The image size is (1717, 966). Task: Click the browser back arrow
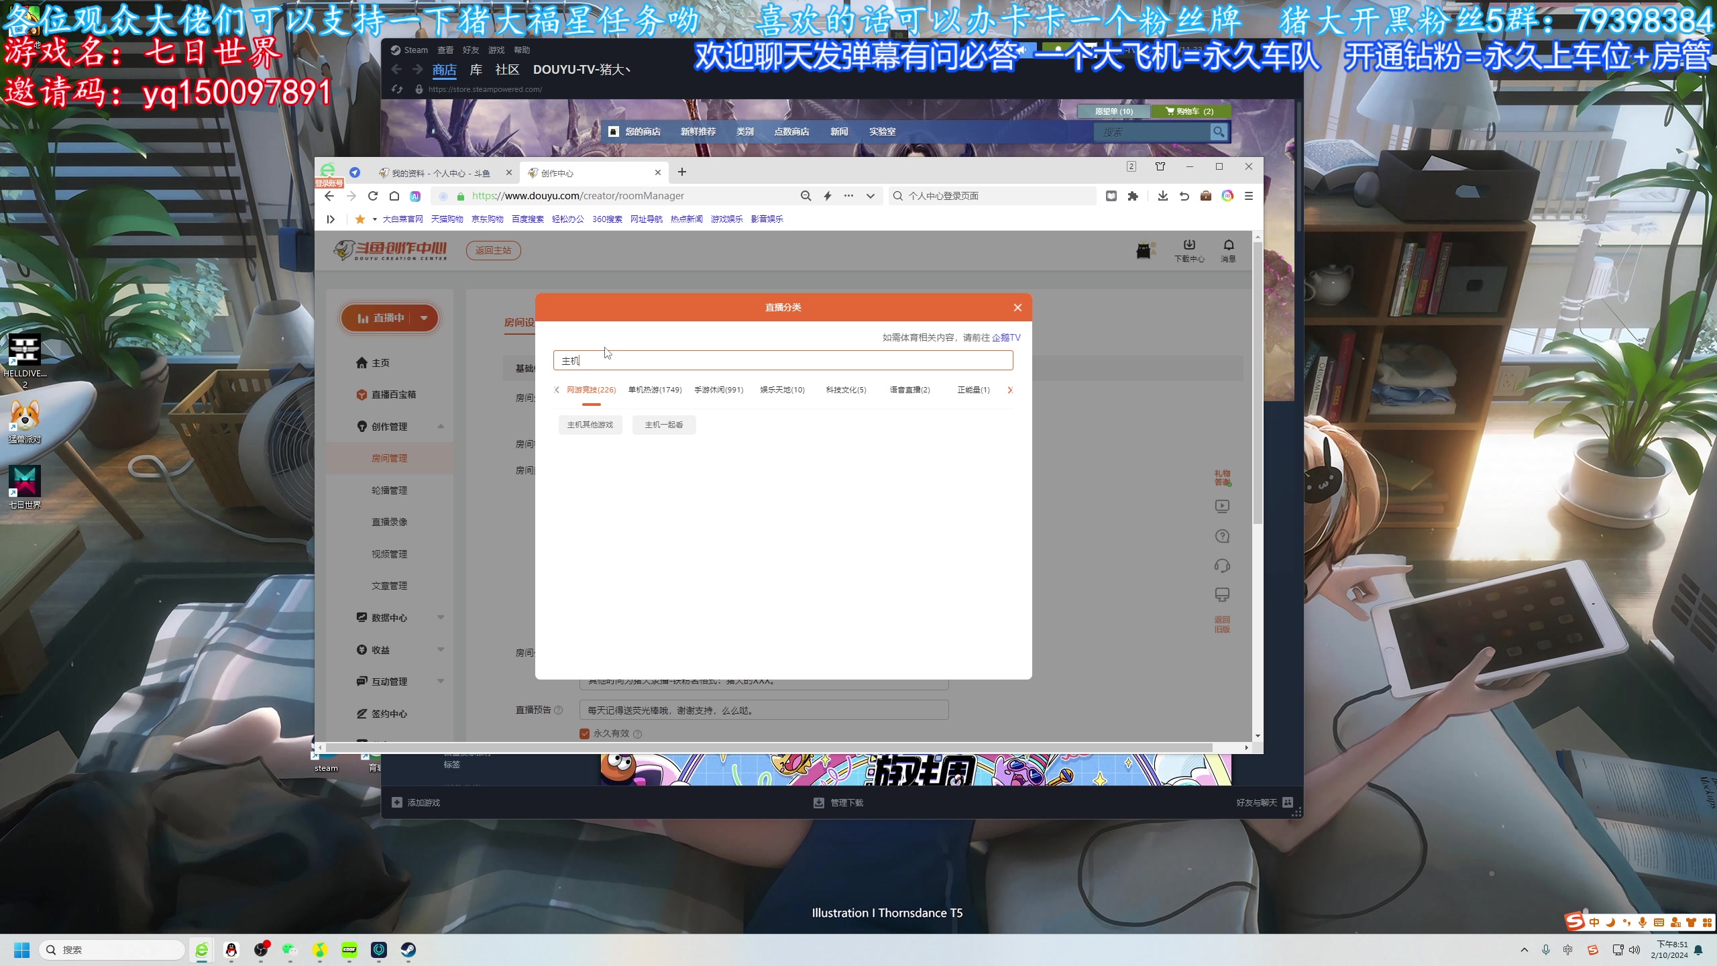329,196
